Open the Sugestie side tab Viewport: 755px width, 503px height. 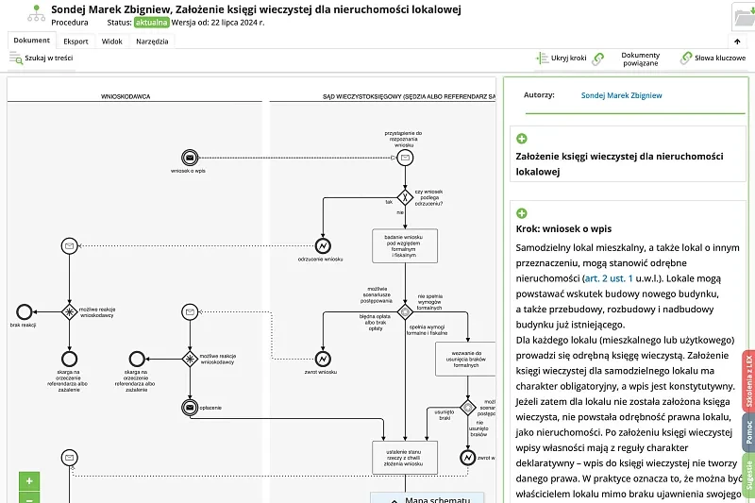click(x=748, y=475)
